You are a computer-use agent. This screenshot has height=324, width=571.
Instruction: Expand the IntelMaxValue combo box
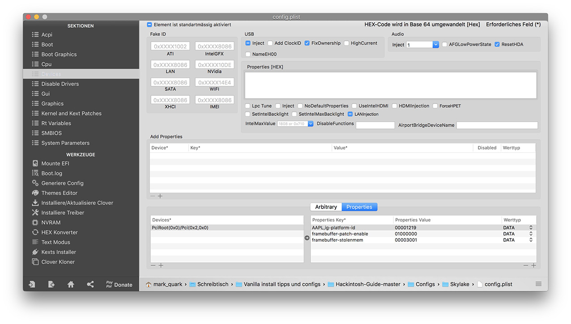pos(311,124)
